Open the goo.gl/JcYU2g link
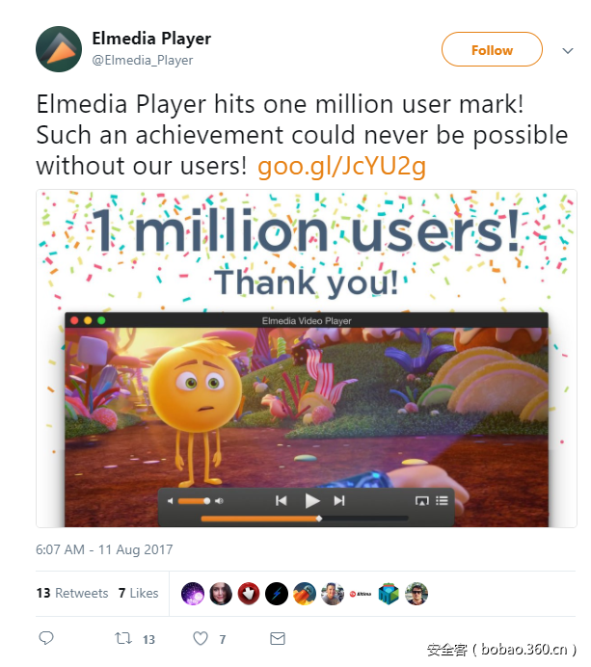 point(341,167)
